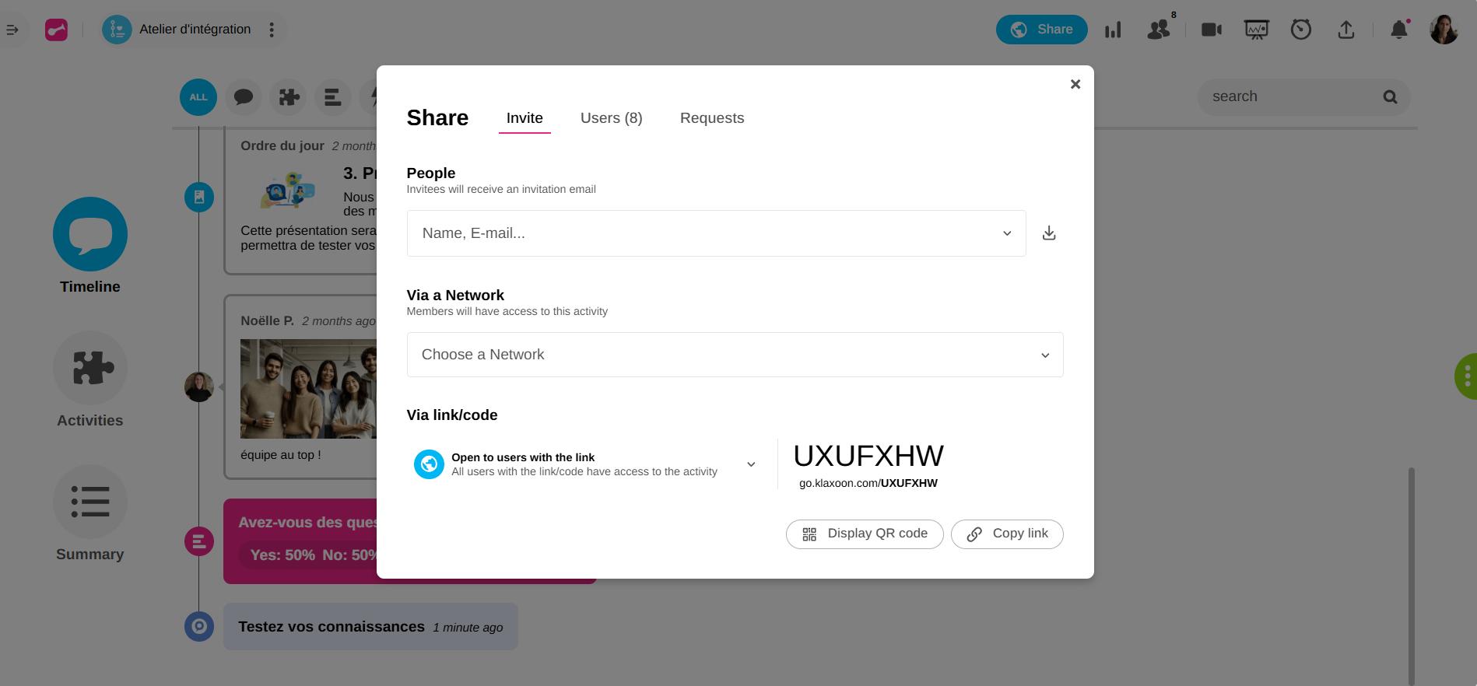The height and width of the screenshot is (686, 1477).
Task: Open the participants icon with badge 8
Action: click(x=1159, y=30)
